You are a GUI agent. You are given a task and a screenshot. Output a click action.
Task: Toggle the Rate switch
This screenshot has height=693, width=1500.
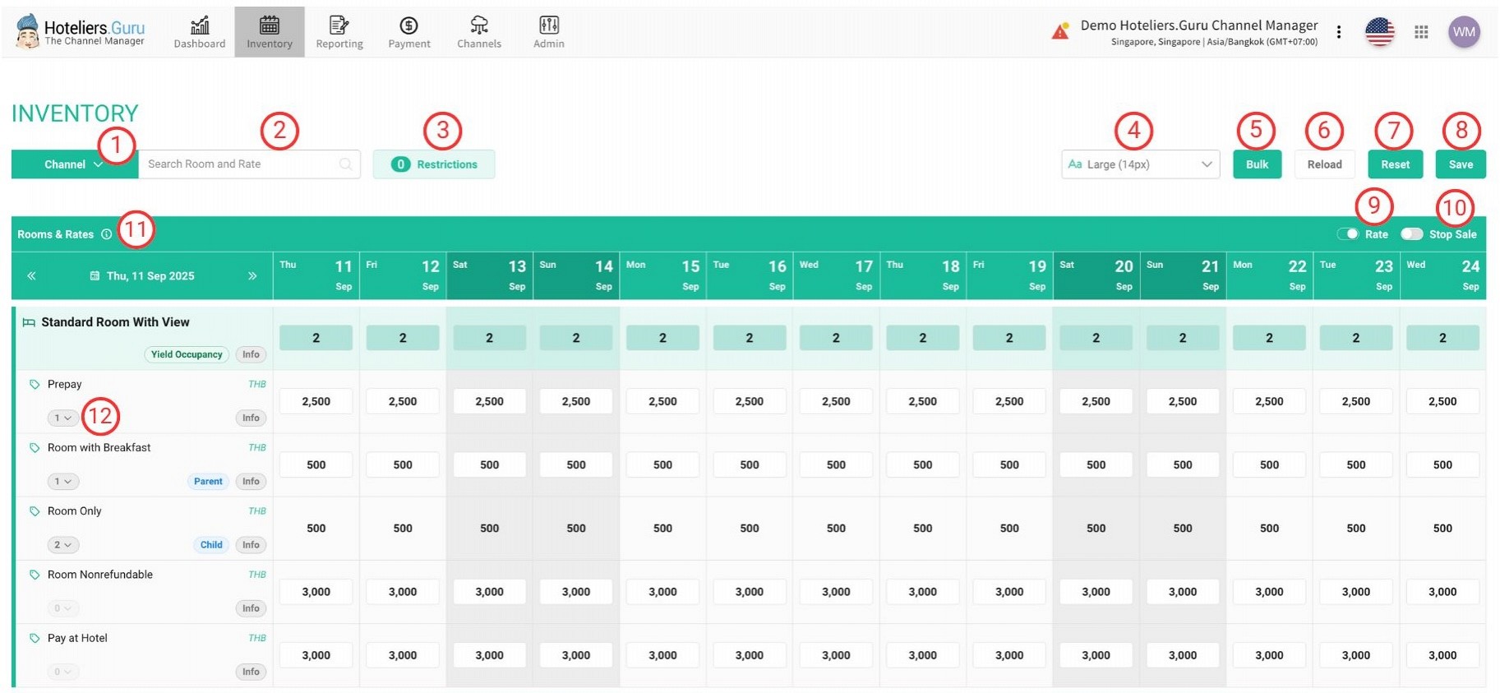[1348, 234]
